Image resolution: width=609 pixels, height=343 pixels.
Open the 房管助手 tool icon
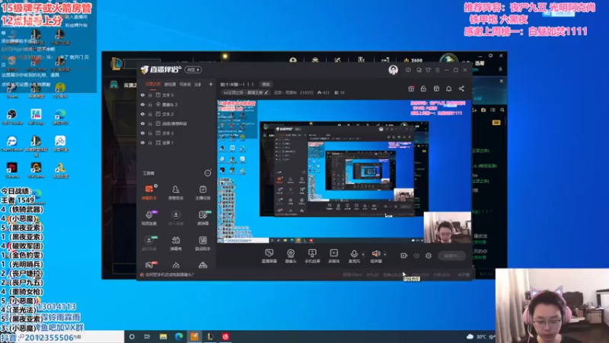[176, 192]
